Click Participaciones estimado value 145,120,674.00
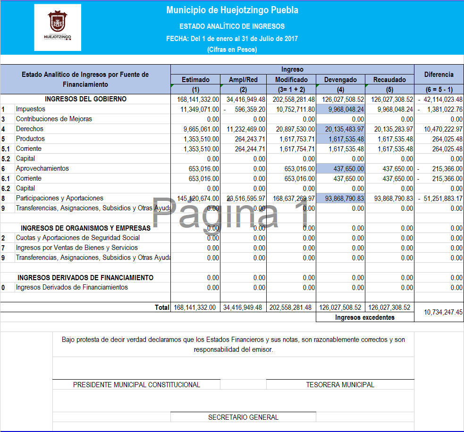 tap(198, 199)
